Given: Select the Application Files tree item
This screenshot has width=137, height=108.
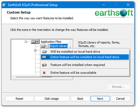Looking at the screenshot, I should point(51,42).
